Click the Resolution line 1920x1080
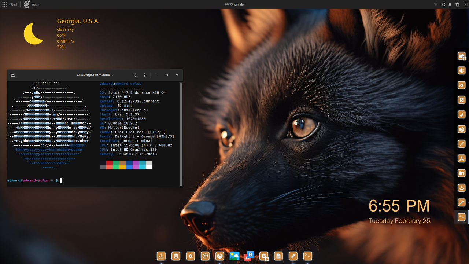 123,119
